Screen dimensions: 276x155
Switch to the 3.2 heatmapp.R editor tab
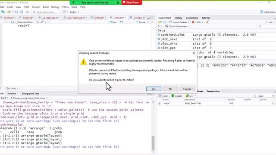pos(50,18)
